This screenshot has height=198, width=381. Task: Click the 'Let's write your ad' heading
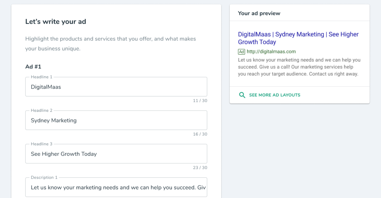56,21
